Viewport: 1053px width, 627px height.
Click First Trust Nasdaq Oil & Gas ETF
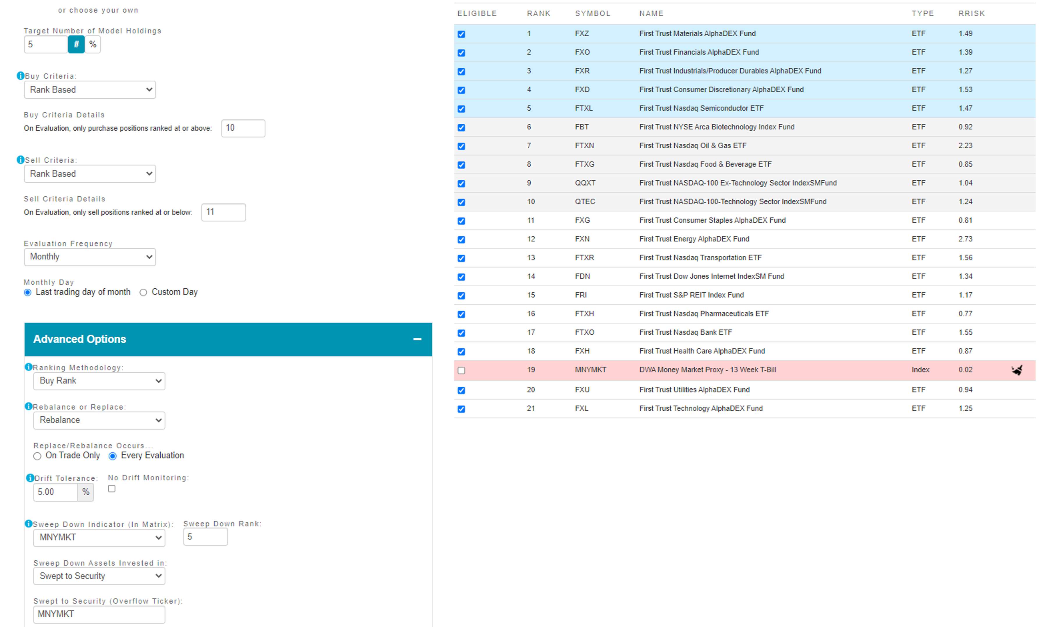(693, 146)
